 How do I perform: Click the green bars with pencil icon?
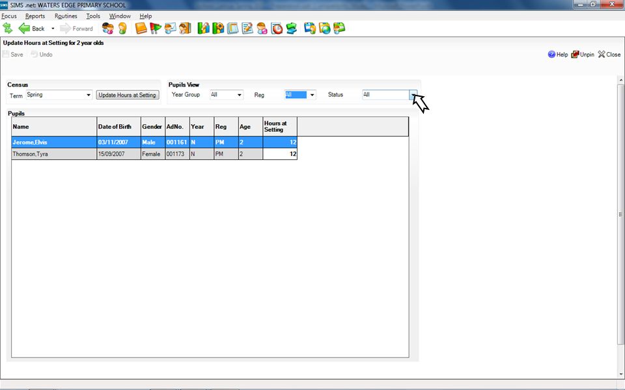[x=203, y=28]
